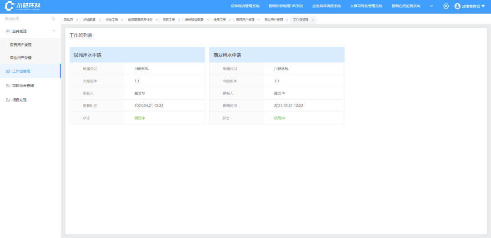The height and width of the screenshot is (238, 491).
Task: Switch to the 保养工单 tab
Action: coord(169,20)
